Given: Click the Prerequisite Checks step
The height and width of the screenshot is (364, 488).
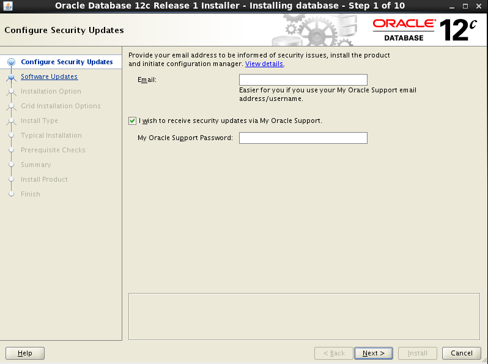Looking at the screenshot, I should pyautogui.click(x=53, y=150).
